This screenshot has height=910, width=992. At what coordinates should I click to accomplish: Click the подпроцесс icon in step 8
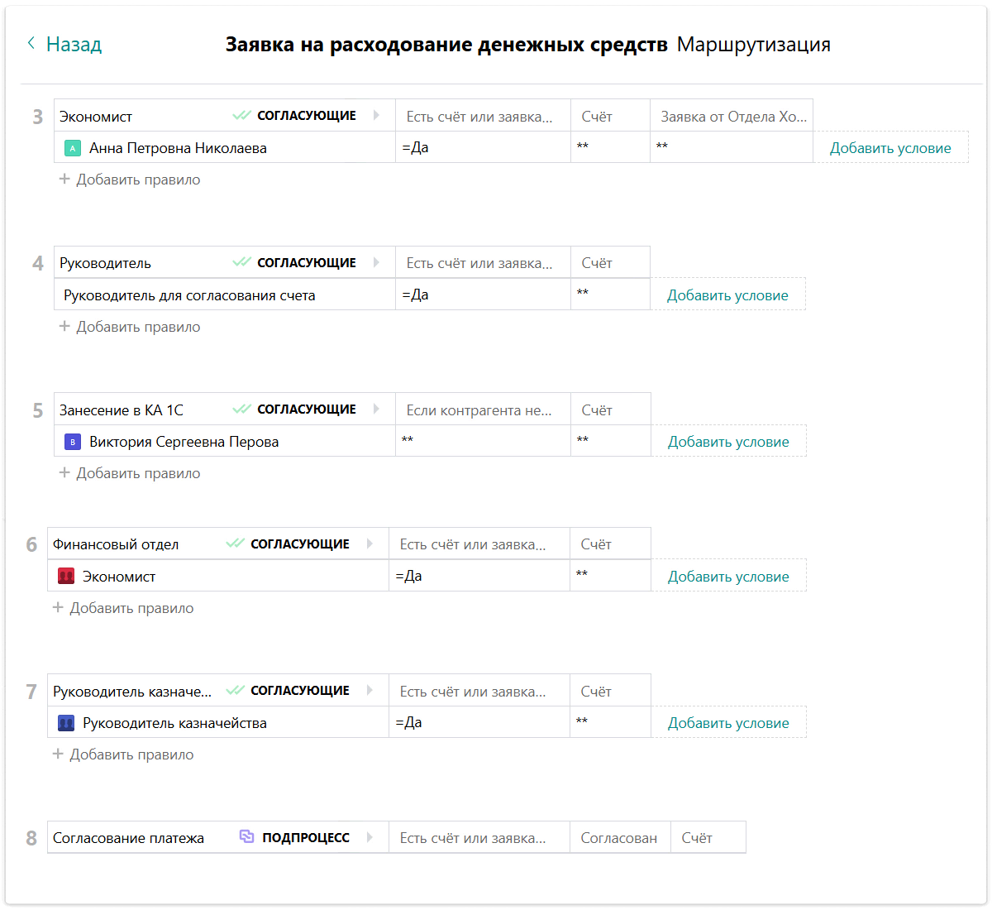click(246, 837)
